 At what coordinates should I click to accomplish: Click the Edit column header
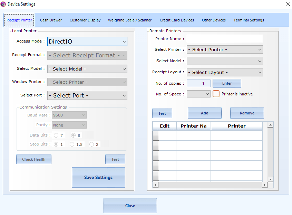(165, 126)
